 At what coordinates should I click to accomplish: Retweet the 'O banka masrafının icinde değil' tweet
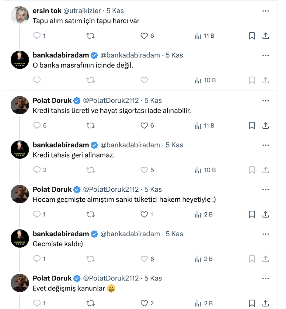(91, 80)
